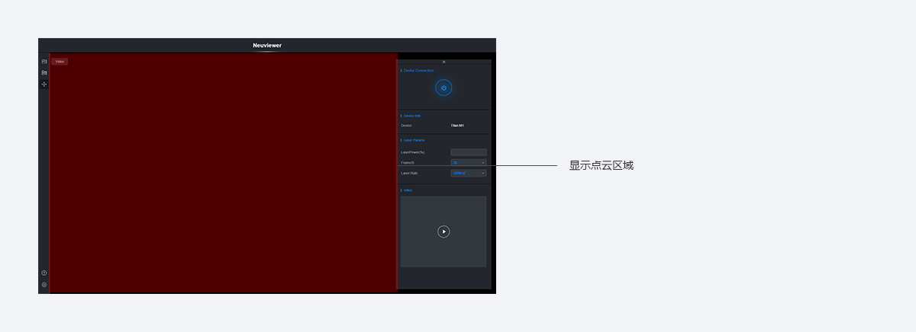This screenshot has width=916, height=332.
Task: Click the LaserPower(%) input field
Action: (x=468, y=152)
